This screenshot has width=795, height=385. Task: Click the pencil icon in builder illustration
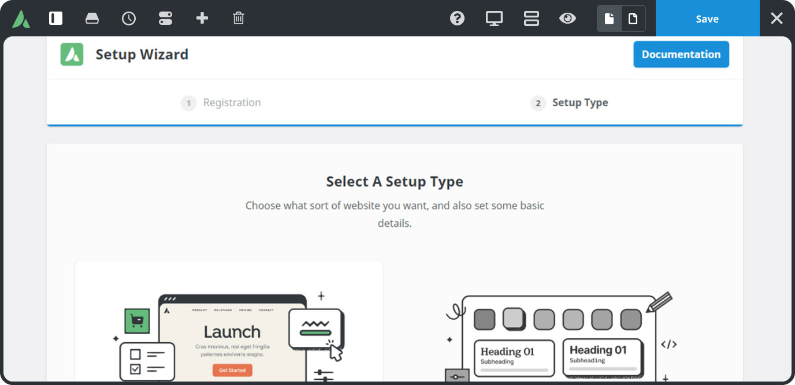pos(659,302)
